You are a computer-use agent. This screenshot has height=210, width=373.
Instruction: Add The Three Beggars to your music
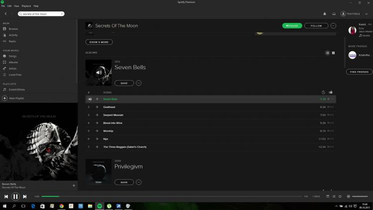97,147
